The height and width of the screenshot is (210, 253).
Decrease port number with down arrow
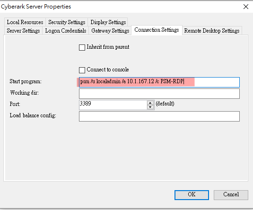tap(150, 107)
